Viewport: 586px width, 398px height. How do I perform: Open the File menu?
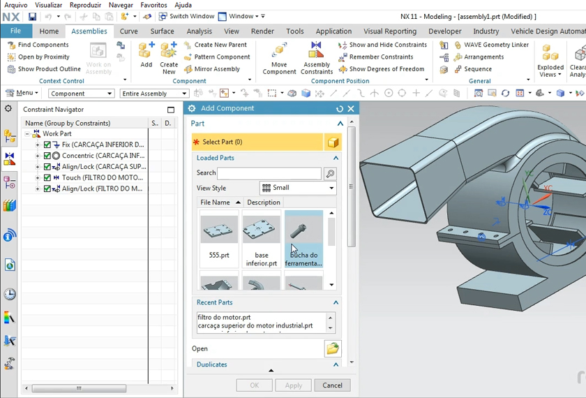click(15, 31)
